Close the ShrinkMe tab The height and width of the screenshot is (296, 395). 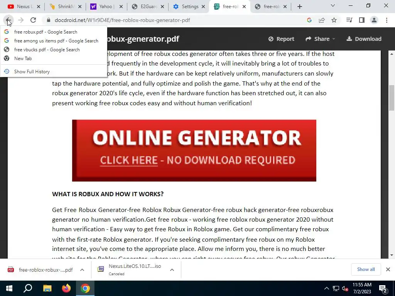tap(80, 7)
